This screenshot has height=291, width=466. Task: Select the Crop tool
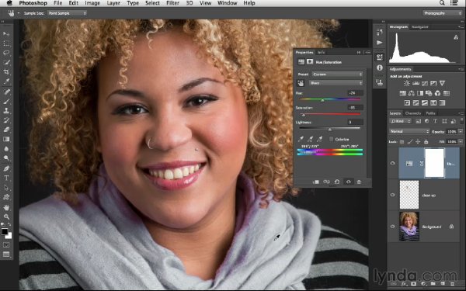pyautogui.click(x=6, y=72)
